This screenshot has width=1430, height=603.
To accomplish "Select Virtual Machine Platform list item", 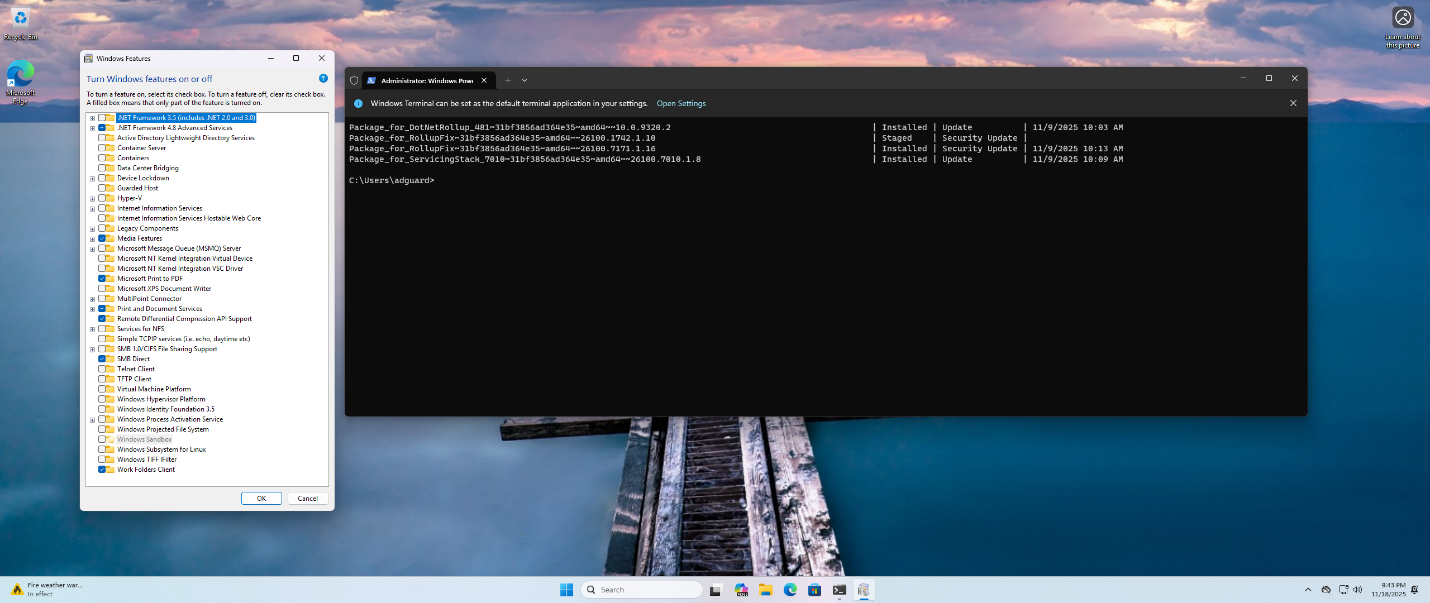I will (x=154, y=389).
